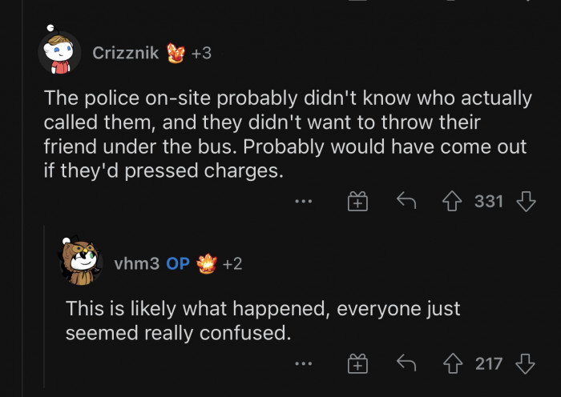Upvote Crizznik's comment
561x397 pixels.
[x=454, y=202]
